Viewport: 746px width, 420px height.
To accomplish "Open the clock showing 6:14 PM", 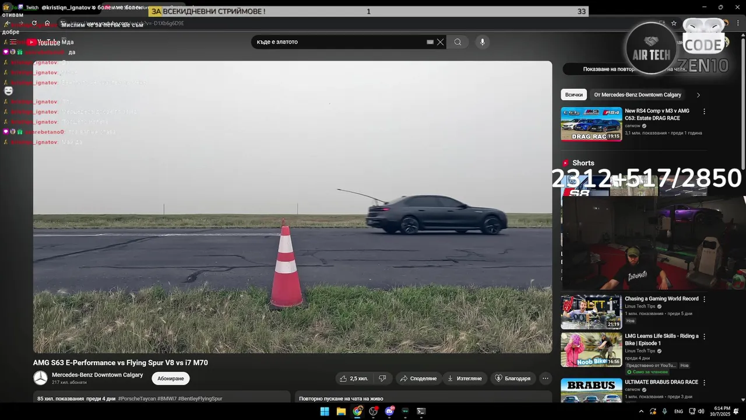I will point(719,411).
